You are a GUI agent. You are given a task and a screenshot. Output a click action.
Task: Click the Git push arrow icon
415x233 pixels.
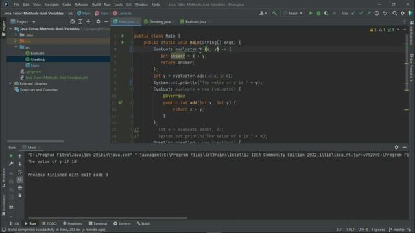[x=369, y=13]
